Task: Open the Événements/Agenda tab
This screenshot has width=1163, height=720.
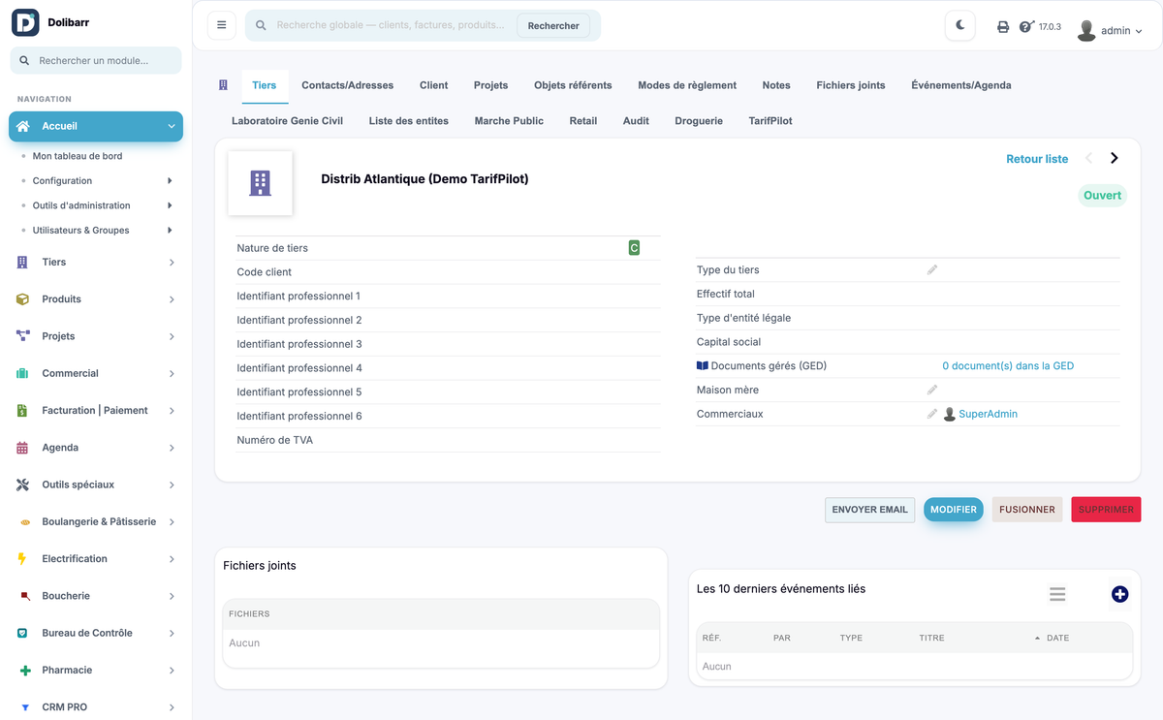Action: 961,85
